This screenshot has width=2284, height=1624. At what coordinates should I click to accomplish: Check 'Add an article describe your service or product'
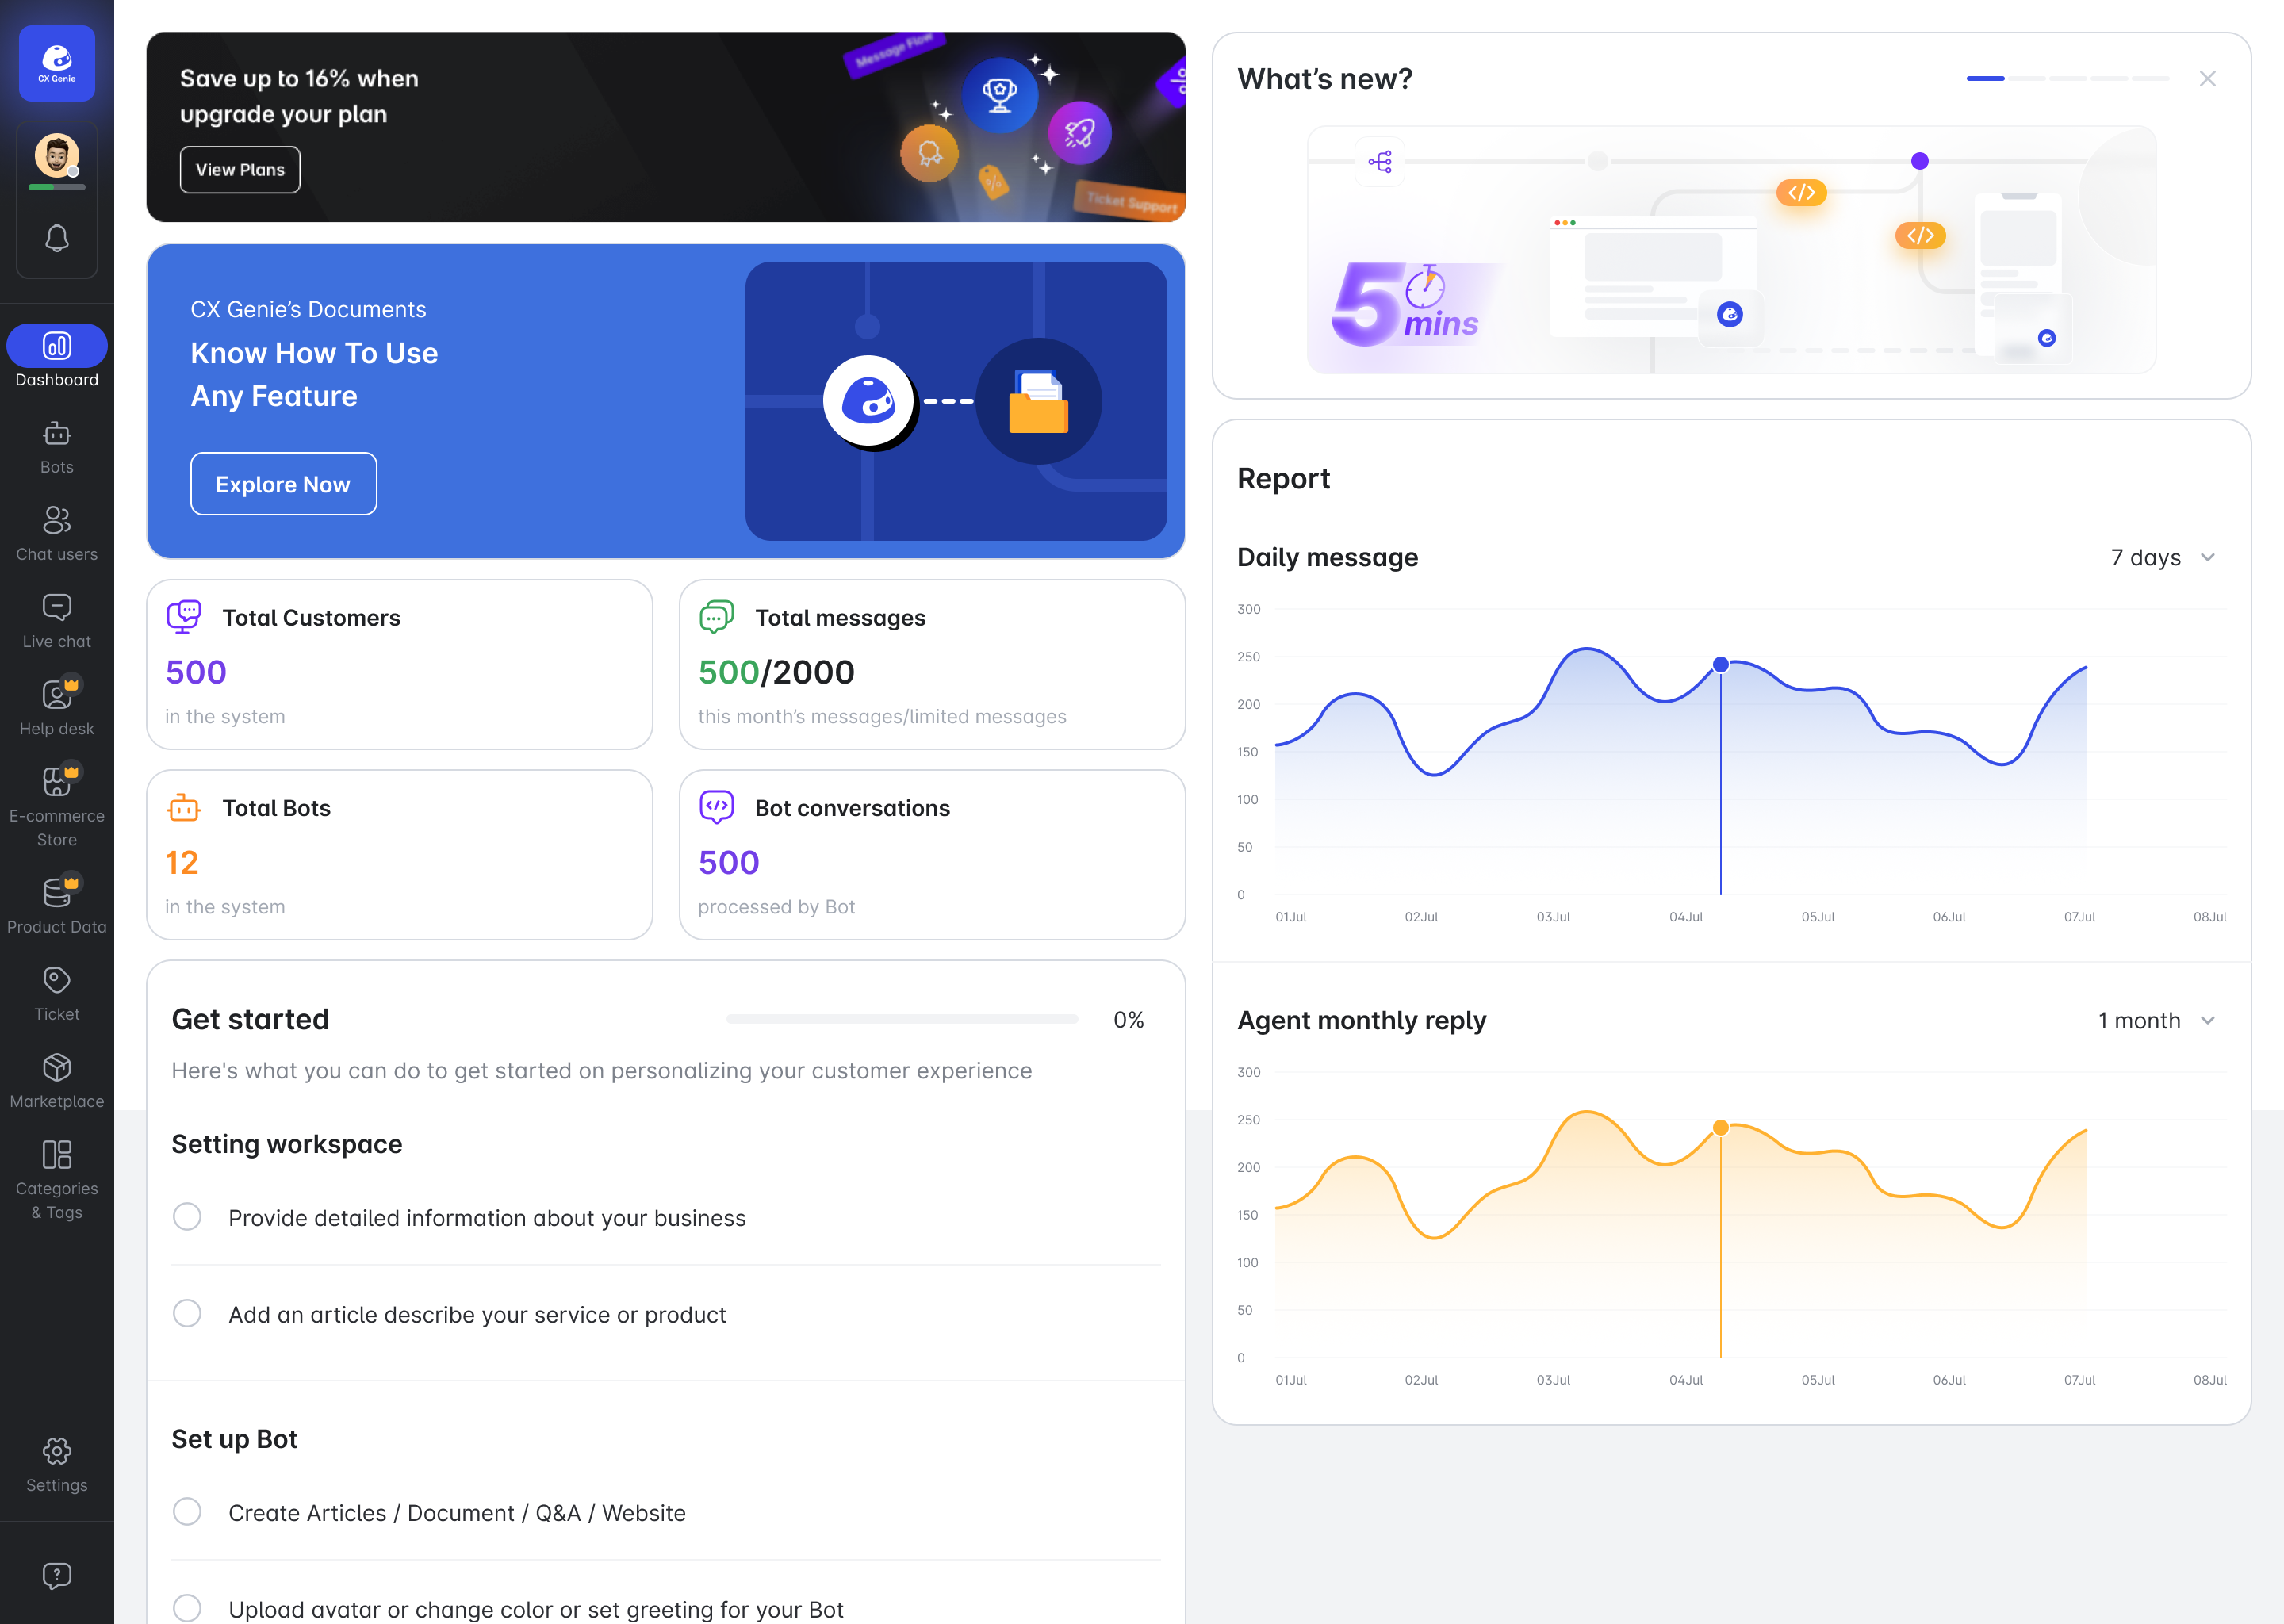(x=187, y=1314)
